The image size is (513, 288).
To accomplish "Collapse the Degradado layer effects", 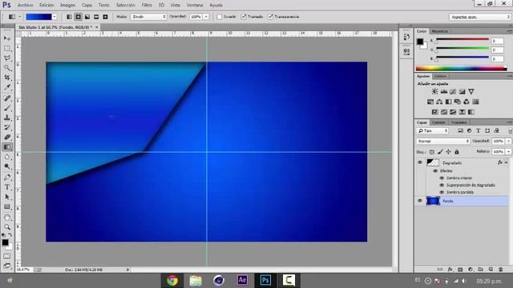I will click(506, 162).
